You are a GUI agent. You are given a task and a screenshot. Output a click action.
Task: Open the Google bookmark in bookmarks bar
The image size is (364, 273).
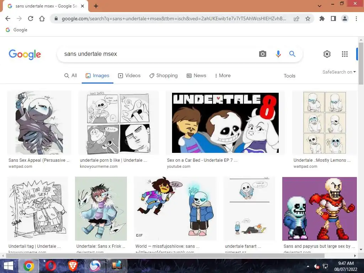click(x=16, y=30)
